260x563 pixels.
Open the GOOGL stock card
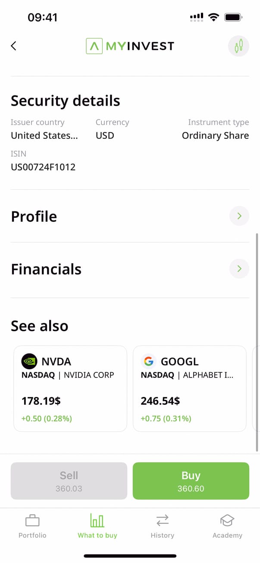189,388
